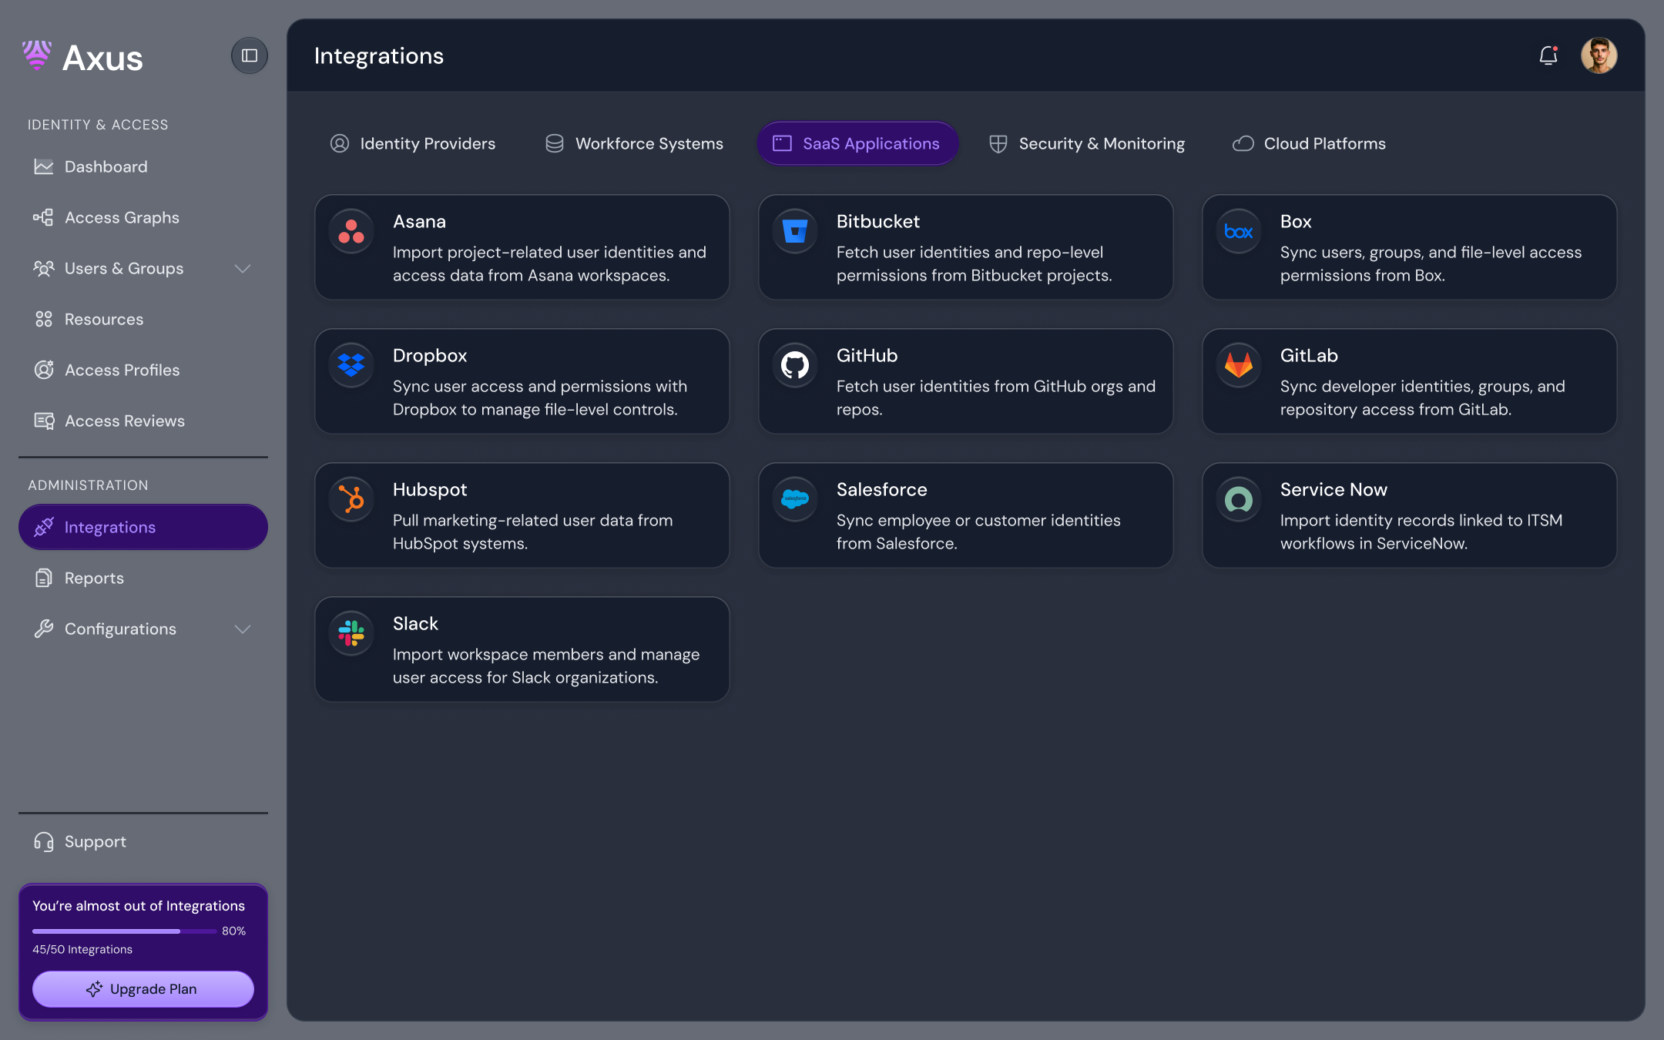
Task: Open the user profile avatar
Action: (1599, 55)
